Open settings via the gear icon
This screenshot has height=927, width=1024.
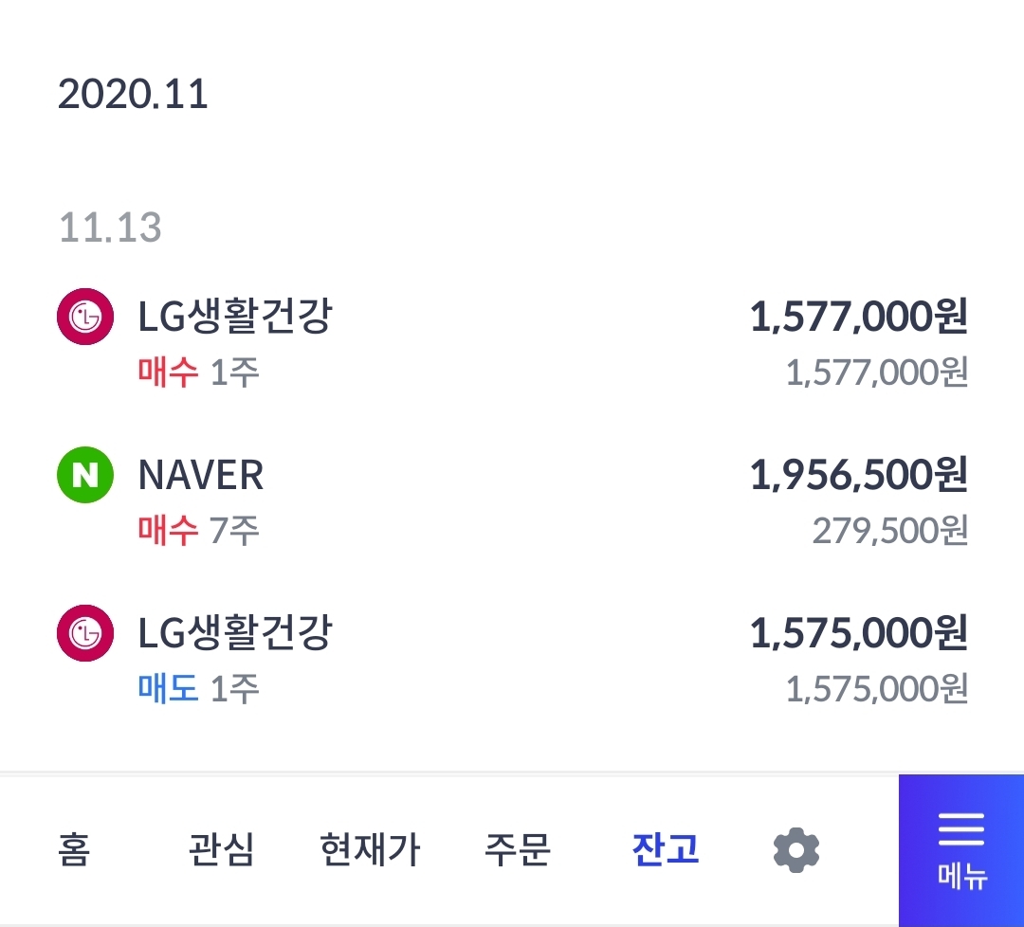(796, 850)
